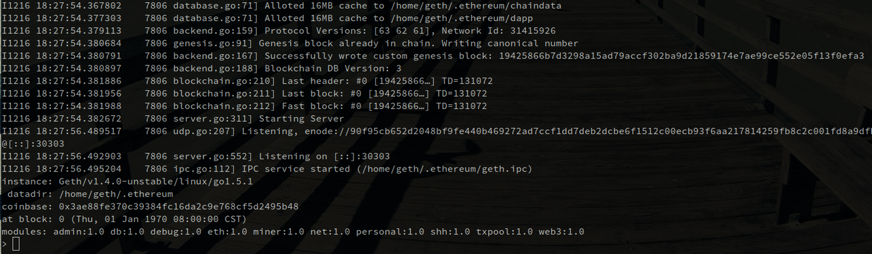Click the "at block: 0" timestamp line
Screen dimensions: 872x254
click(x=124, y=219)
